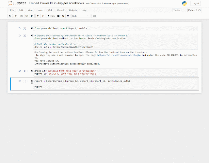Run the selected cell
209x163 pixels.
51,16
